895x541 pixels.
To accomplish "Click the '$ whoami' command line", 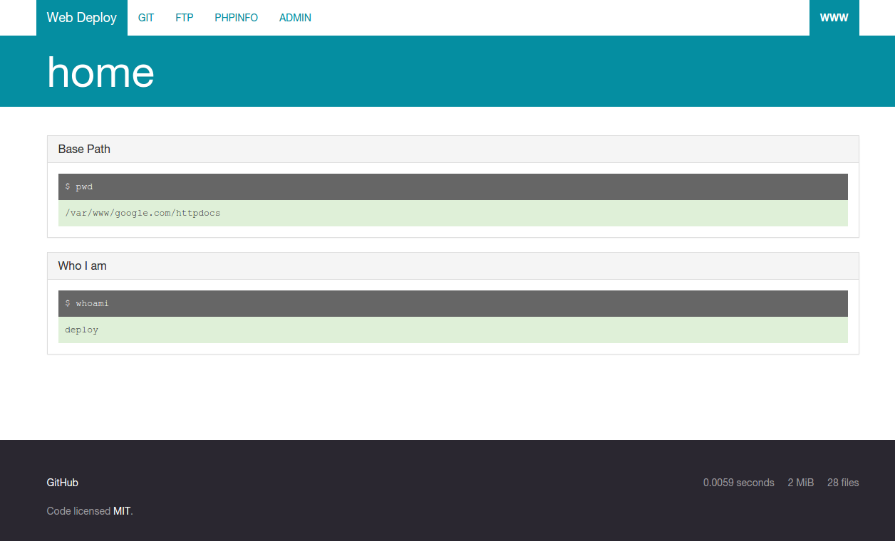I will coord(453,303).
